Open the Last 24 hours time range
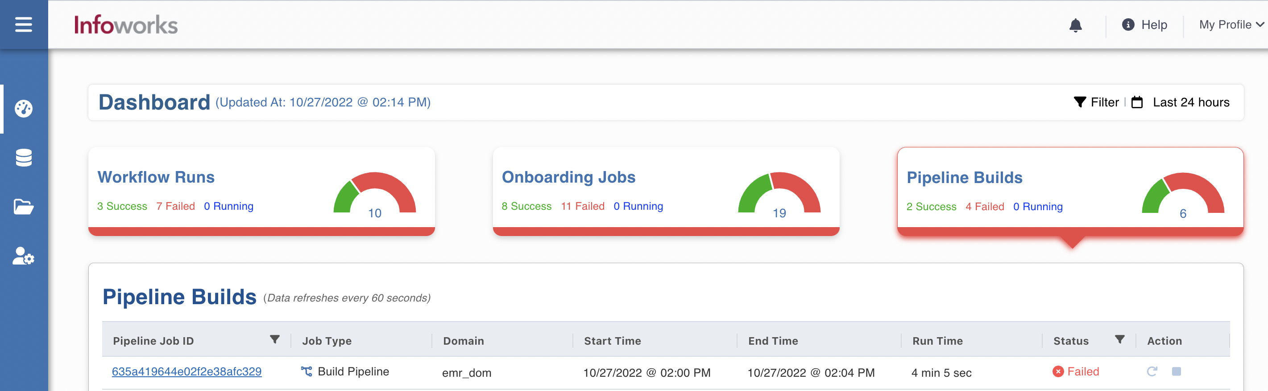 1191,102
